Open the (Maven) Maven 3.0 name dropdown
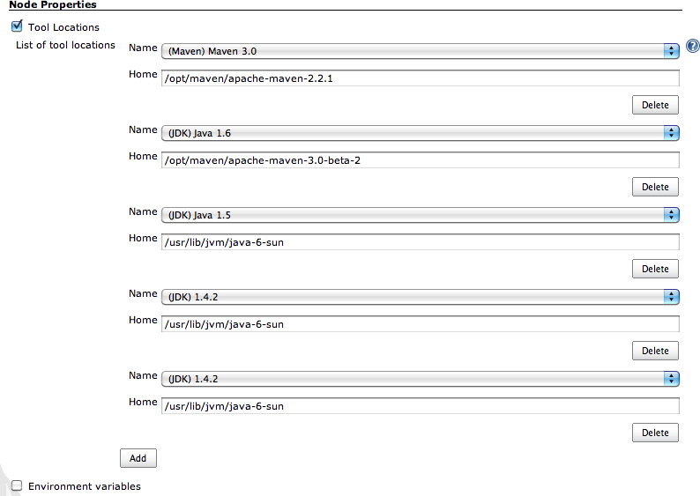 (x=421, y=51)
